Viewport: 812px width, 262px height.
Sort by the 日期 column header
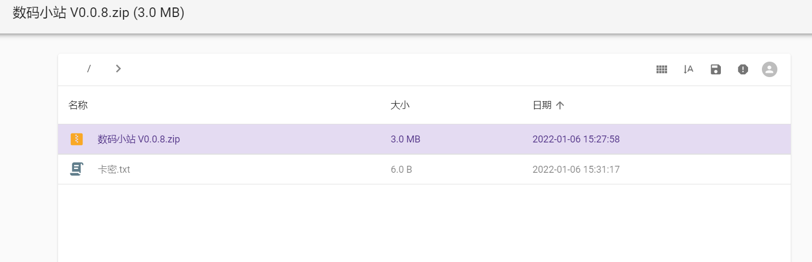pos(542,105)
